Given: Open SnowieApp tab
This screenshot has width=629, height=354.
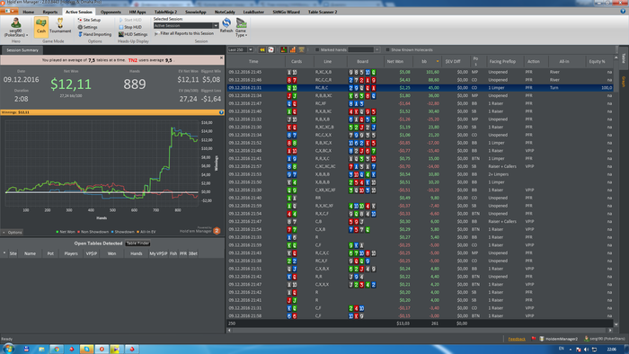Looking at the screenshot, I should 196,12.
